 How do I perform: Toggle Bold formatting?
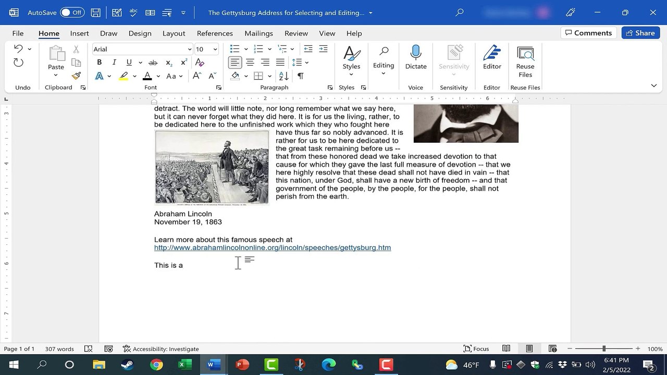pos(99,63)
